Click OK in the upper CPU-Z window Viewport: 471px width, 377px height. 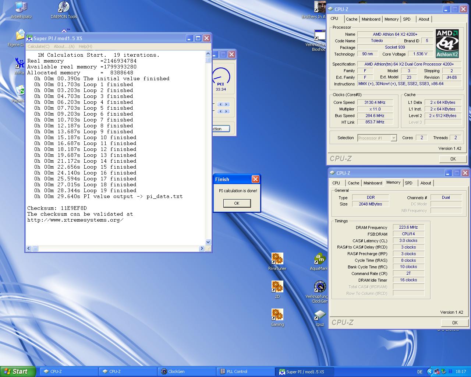coord(453,159)
